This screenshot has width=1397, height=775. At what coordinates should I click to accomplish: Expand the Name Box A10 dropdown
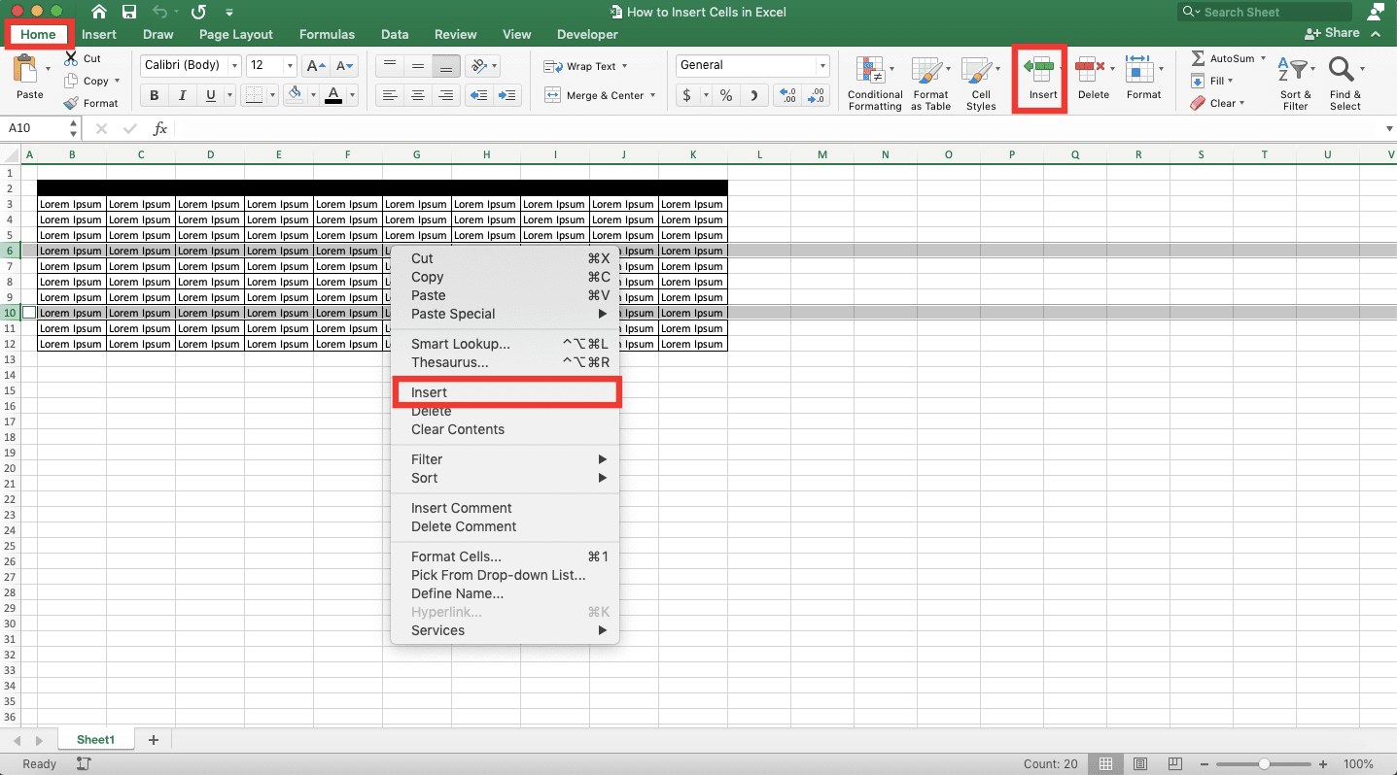[x=74, y=128]
